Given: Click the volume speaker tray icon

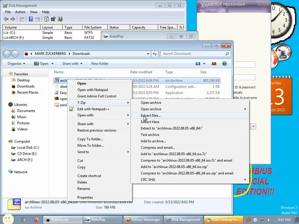Looking at the screenshot, I should point(270,220).
